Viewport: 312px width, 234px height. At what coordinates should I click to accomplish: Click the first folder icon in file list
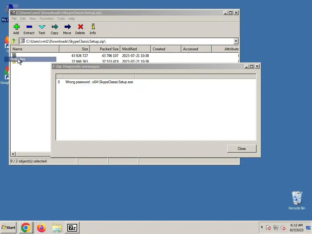coord(14,55)
